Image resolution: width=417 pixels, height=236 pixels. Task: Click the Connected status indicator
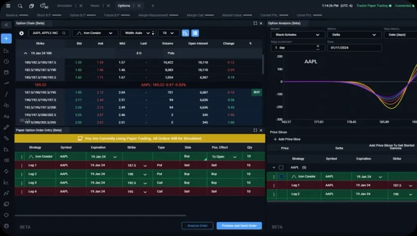pos(404,6)
